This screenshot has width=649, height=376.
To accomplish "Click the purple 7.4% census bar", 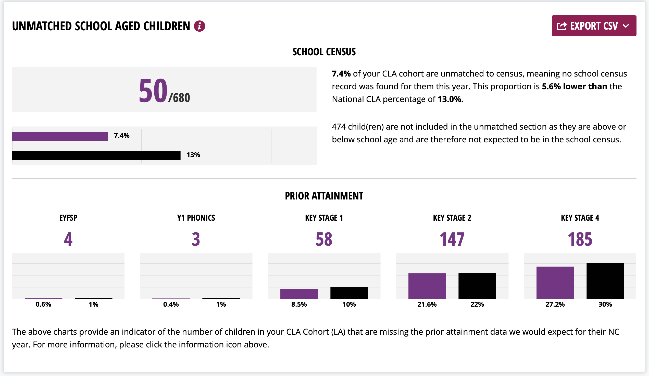I will [60, 136].
